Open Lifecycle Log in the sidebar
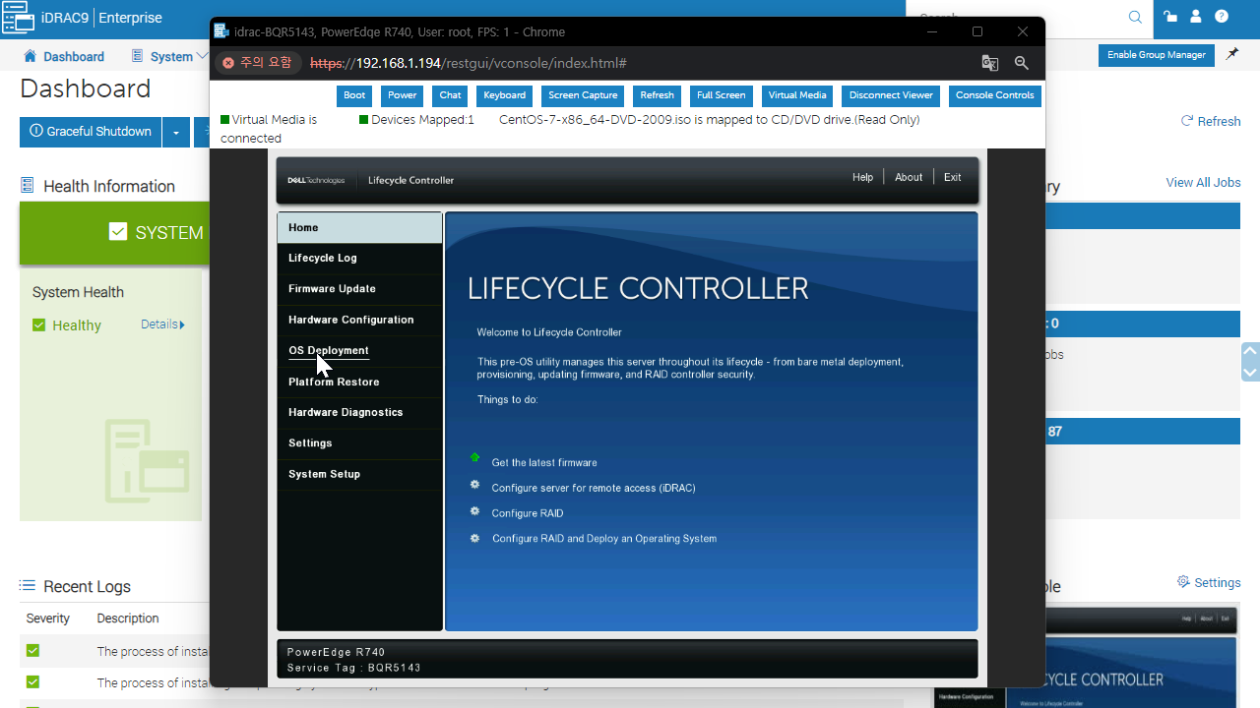 (x=359, y=258)
